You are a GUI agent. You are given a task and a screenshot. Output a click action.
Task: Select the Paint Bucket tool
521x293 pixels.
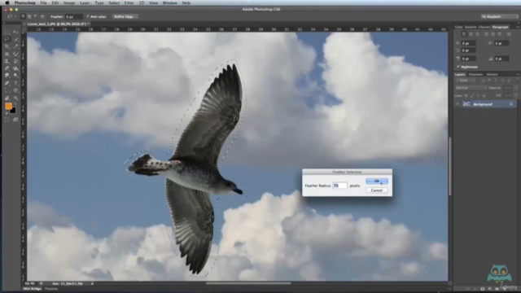[x=15, y=68]
